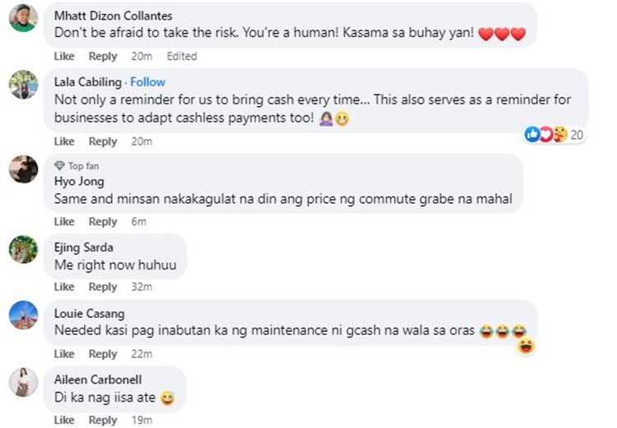
Task: View Hyo Jong's profile avatar
Action: 22,169
